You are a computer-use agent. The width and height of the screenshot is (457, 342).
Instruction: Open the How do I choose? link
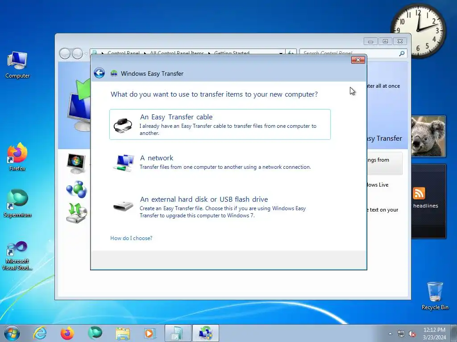pyautogui.click(x=131, y=238)
